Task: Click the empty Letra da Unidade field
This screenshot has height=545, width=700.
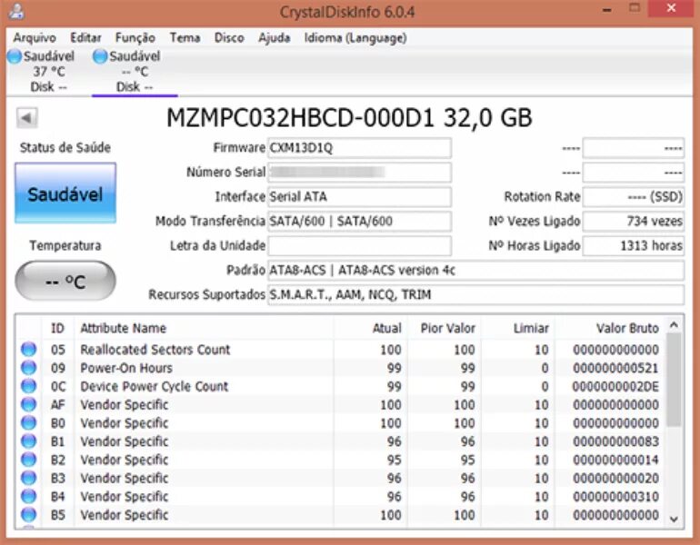Action: pos(359,246)
